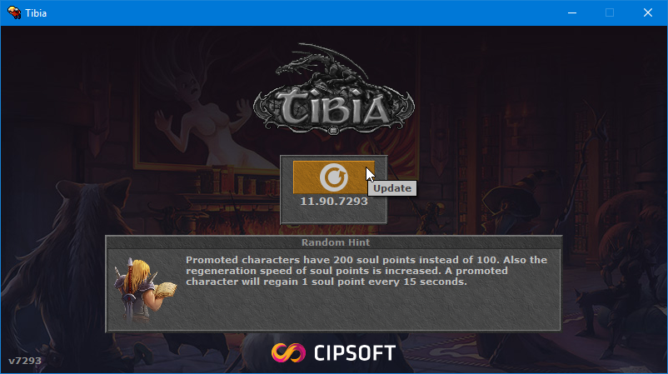Click the 11.90.7293 version number
This screenshot has width=668, height=374.
pos(333,201)
